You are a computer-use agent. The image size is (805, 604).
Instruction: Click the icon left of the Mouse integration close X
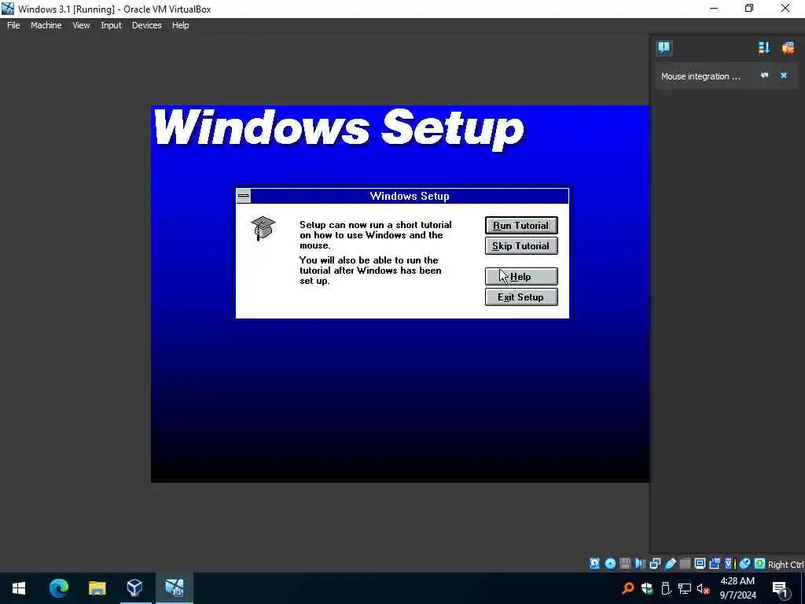pyautogui.click(x=764, y=75)
